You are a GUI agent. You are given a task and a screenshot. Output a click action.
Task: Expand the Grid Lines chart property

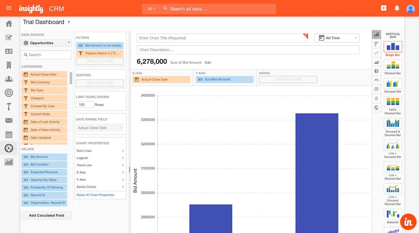pos(100,151)
